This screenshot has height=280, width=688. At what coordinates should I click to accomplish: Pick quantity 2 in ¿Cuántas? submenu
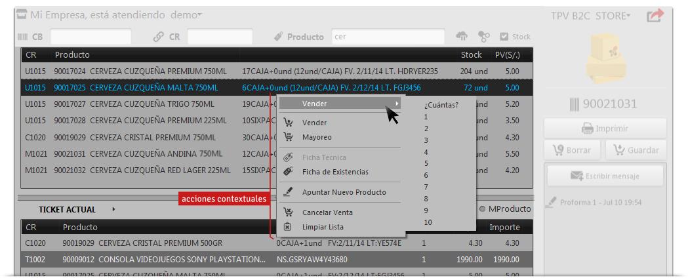point(426,129)
